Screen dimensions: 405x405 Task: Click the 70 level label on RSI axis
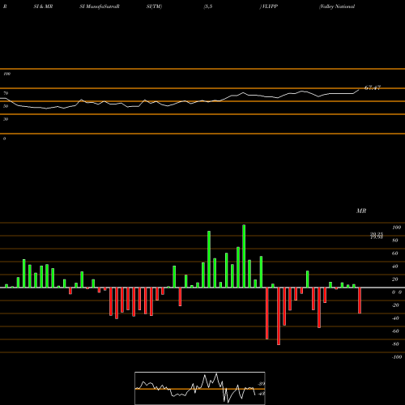click(6, 93)
